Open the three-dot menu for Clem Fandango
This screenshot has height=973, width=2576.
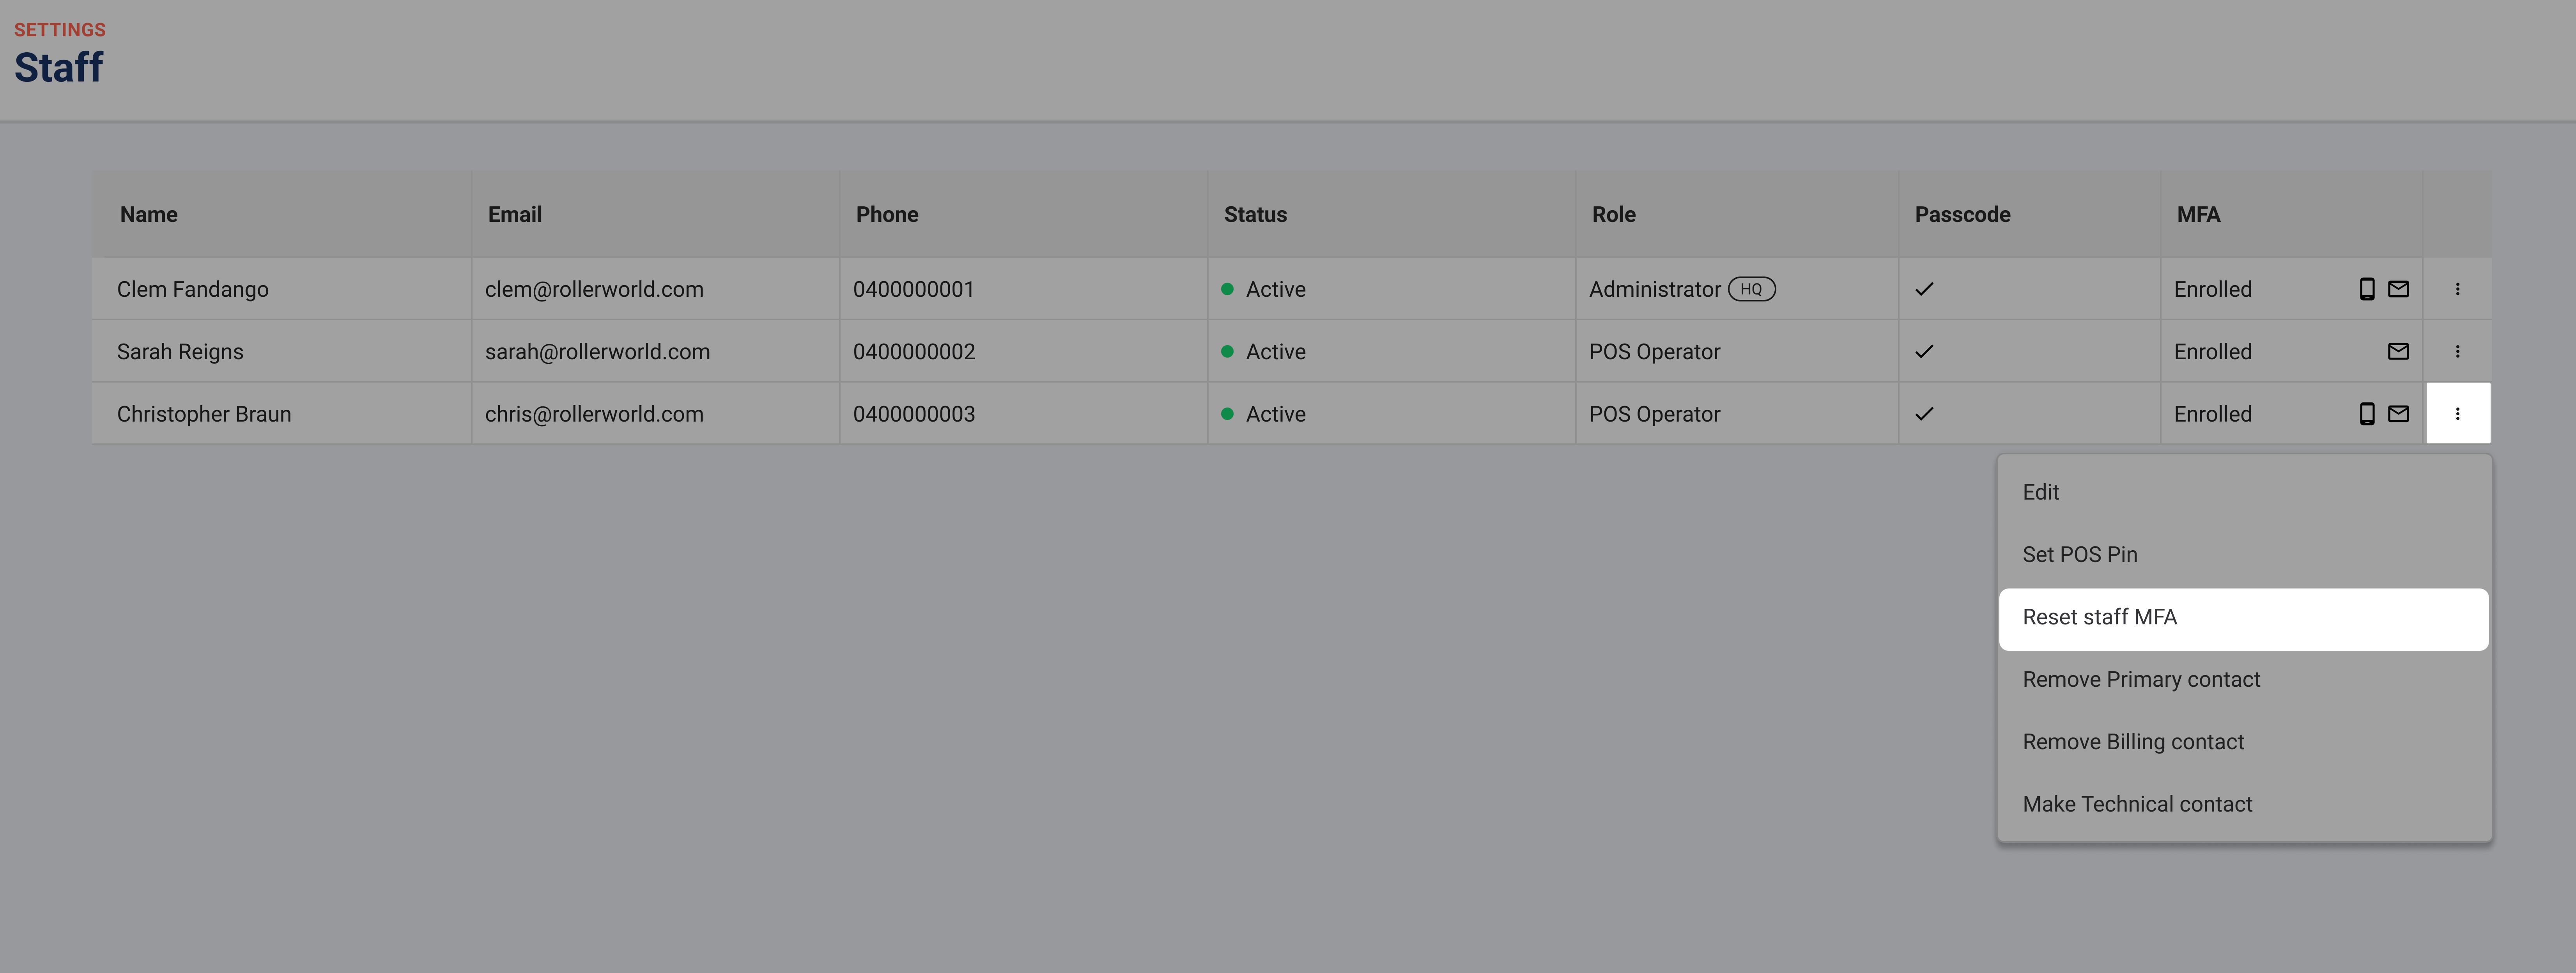2457,289
